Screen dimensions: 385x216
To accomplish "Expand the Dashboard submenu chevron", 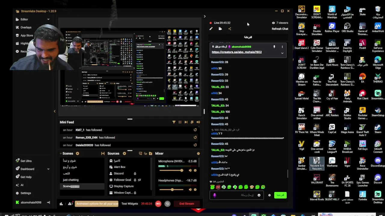I will (48, 169).
